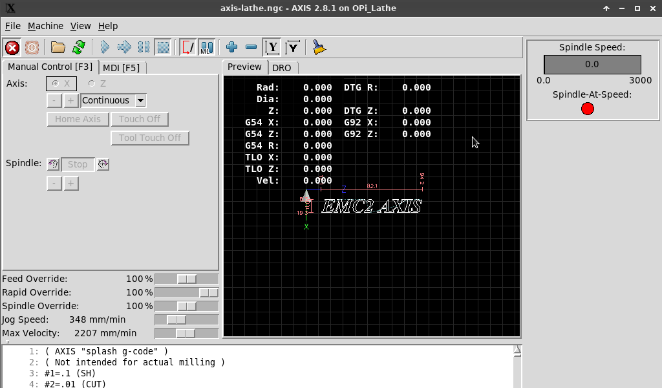Toggle Machine Power icon
Viewport: 662px width, 388px height.
32,47
